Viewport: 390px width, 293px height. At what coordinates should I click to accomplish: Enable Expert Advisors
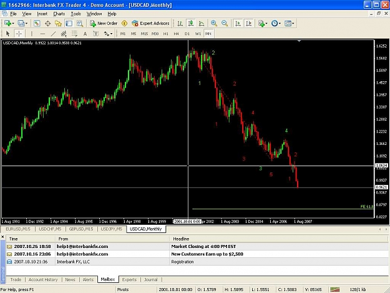click(x=151, y=23)
